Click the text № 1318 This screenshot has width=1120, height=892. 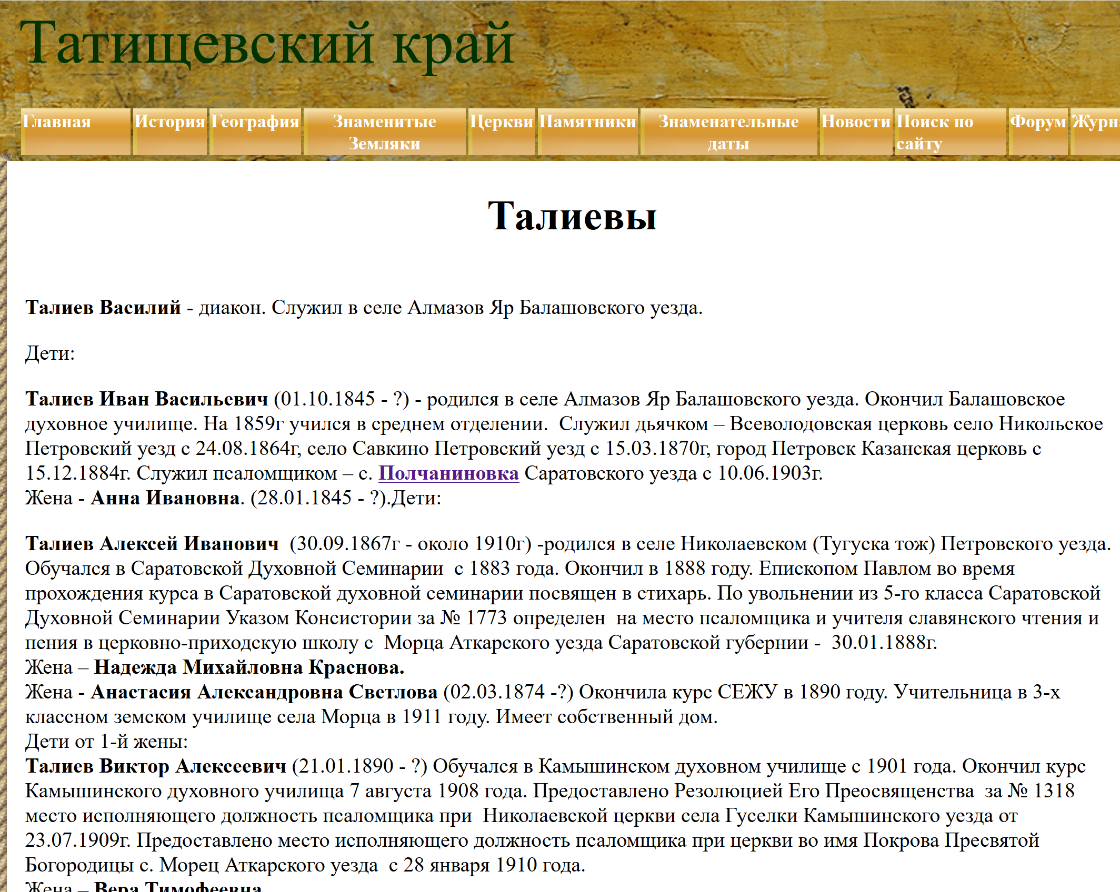point(1042,790)
